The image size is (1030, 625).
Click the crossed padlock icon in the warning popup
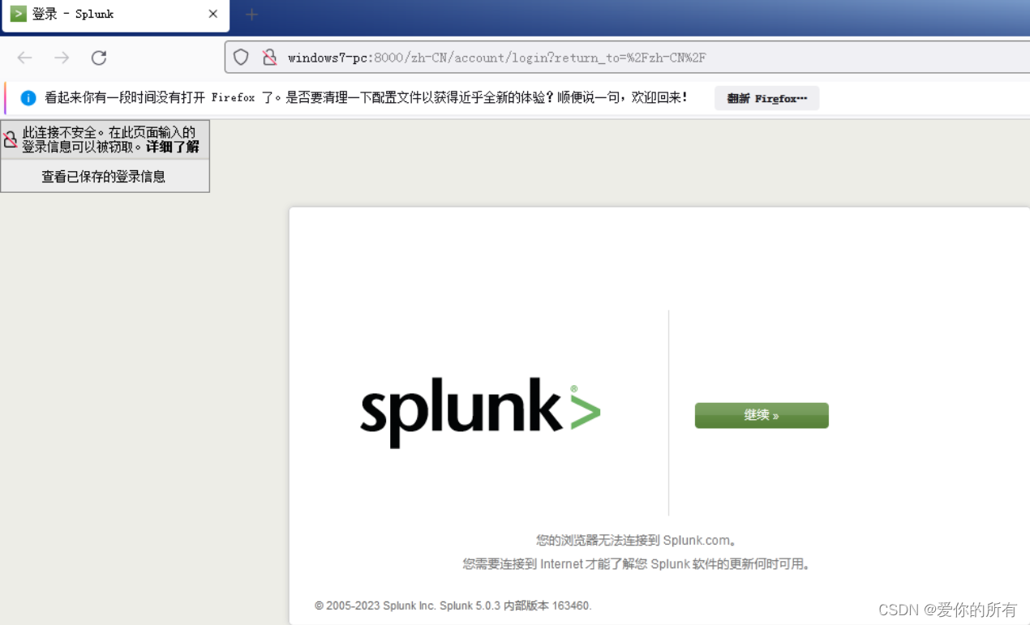[x=10, y=139]
